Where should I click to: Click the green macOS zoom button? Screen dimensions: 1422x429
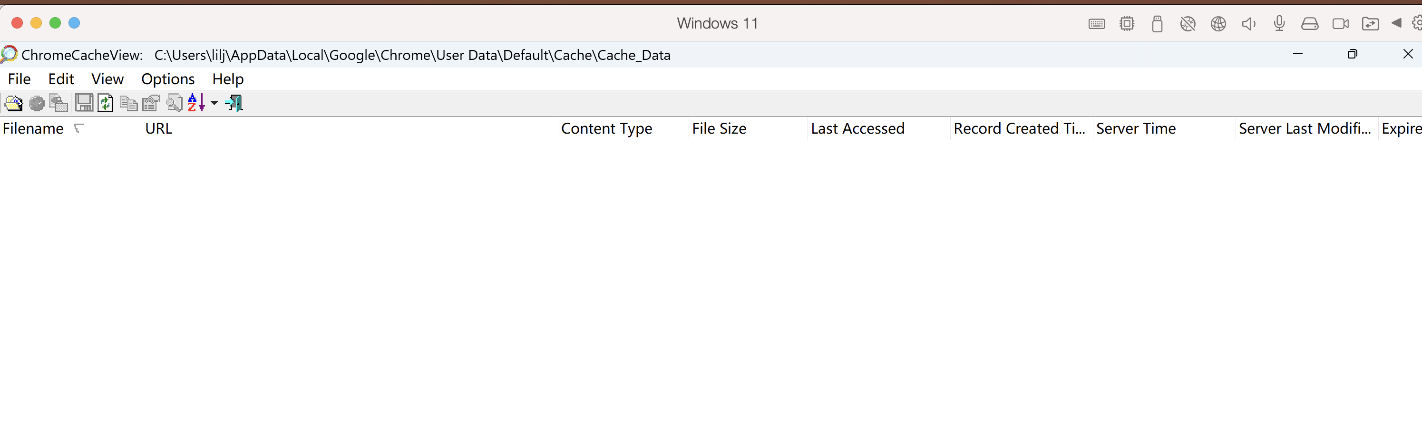[x=55, y=23]
